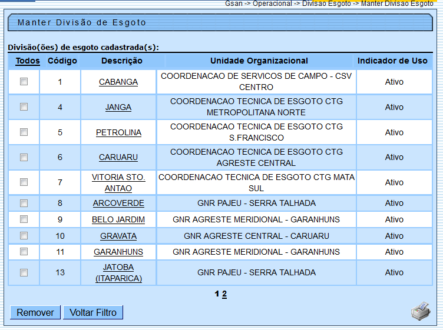Open the JATOBA (ITAPARICA) link
Viewport: 443px width, 330px height.
(x=118, y=272)
